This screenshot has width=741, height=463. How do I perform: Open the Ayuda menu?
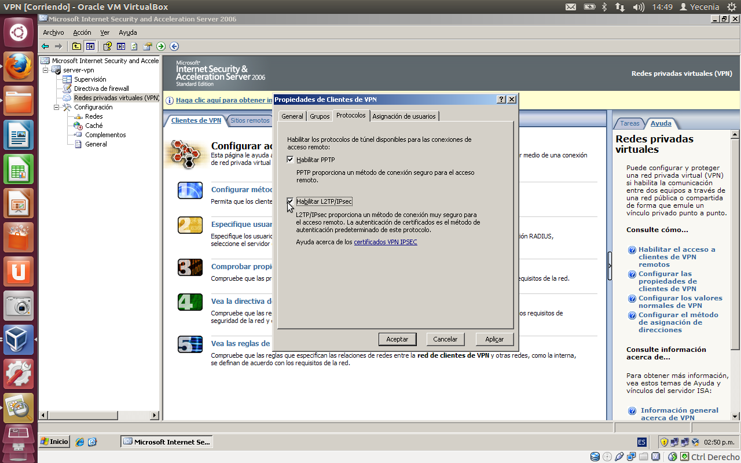click(x=128, y=32)
